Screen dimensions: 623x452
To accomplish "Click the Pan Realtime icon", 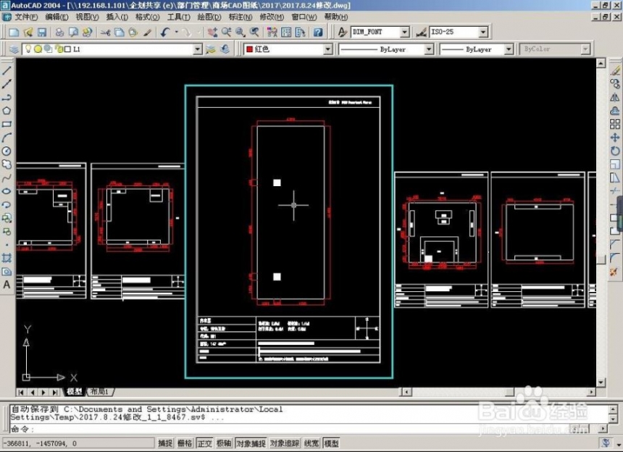I will 212,32.
